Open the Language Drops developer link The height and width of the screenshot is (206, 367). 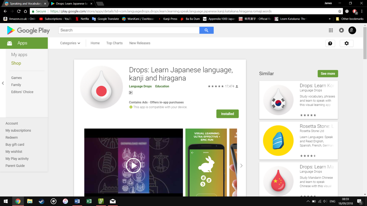(x=140, y=86)
